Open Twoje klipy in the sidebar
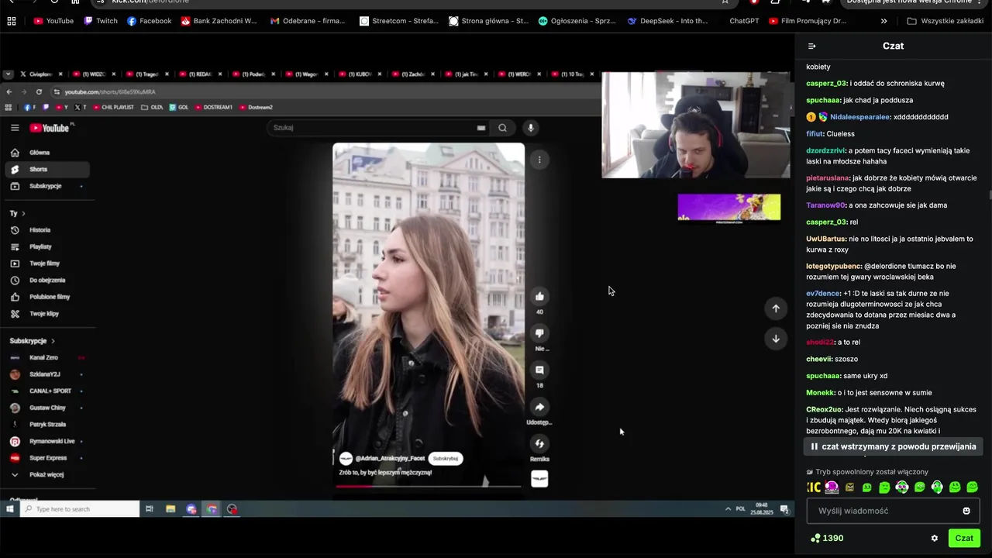Viewport: 992px width, 558px height. click(46, 314)
